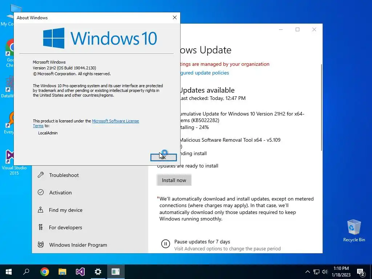Launch Chrome from the taskbar
Screen dimensions: 372x279
[x=45, y=272]
